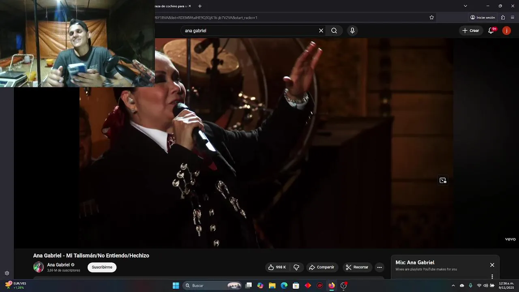Click the webcam overlay of the streamer

[x=77, y=43]
